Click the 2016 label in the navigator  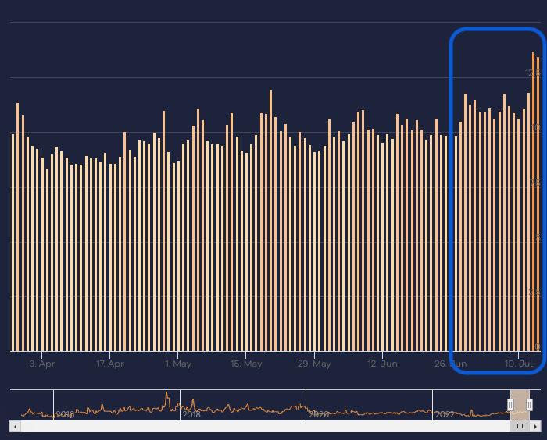point(65,414)
